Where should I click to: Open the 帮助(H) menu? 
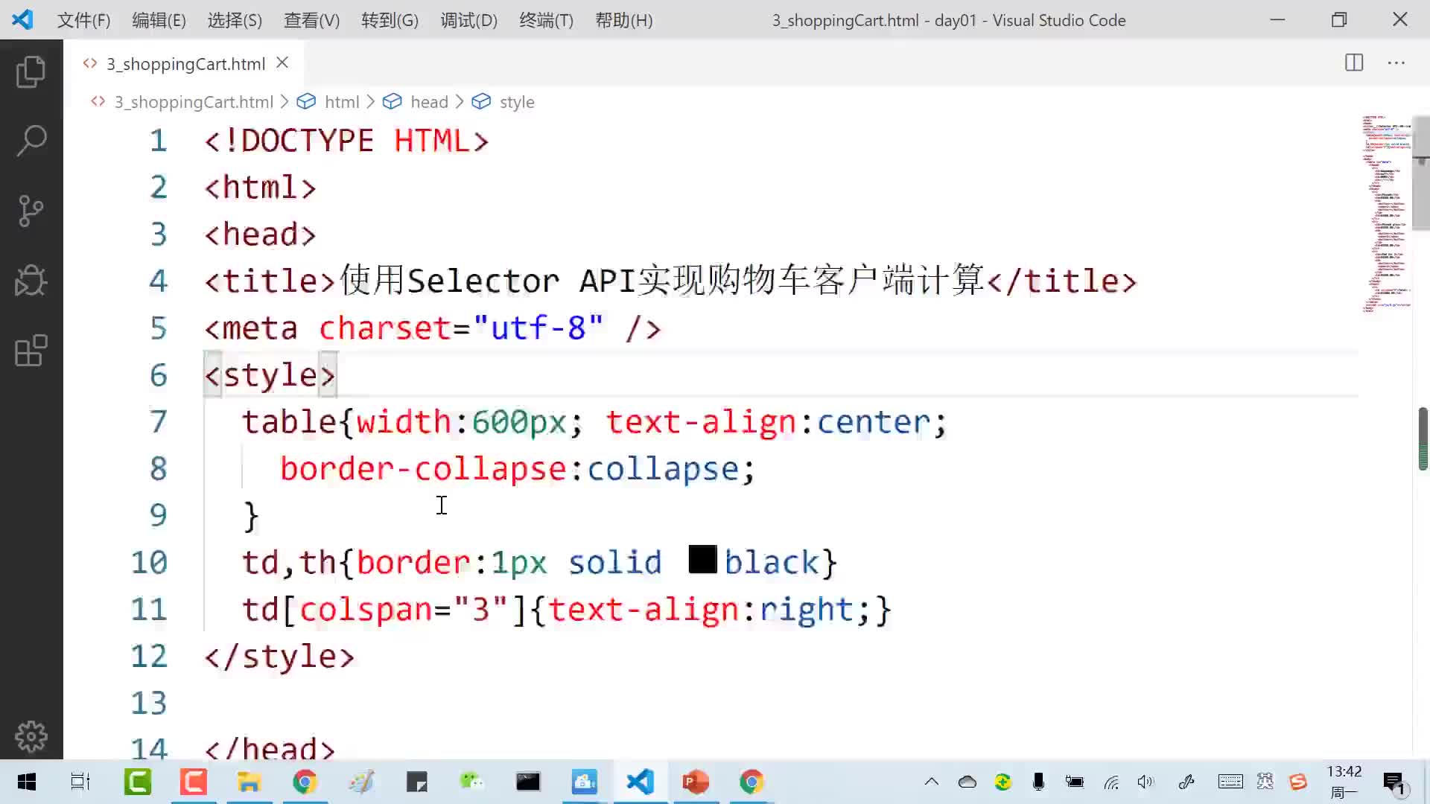(x=623, y=20)
